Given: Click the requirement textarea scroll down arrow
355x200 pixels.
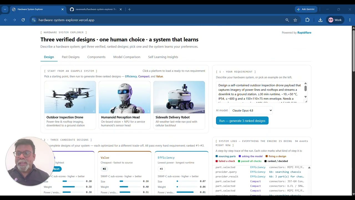Looking at the screenshot, I should [306, 97].
